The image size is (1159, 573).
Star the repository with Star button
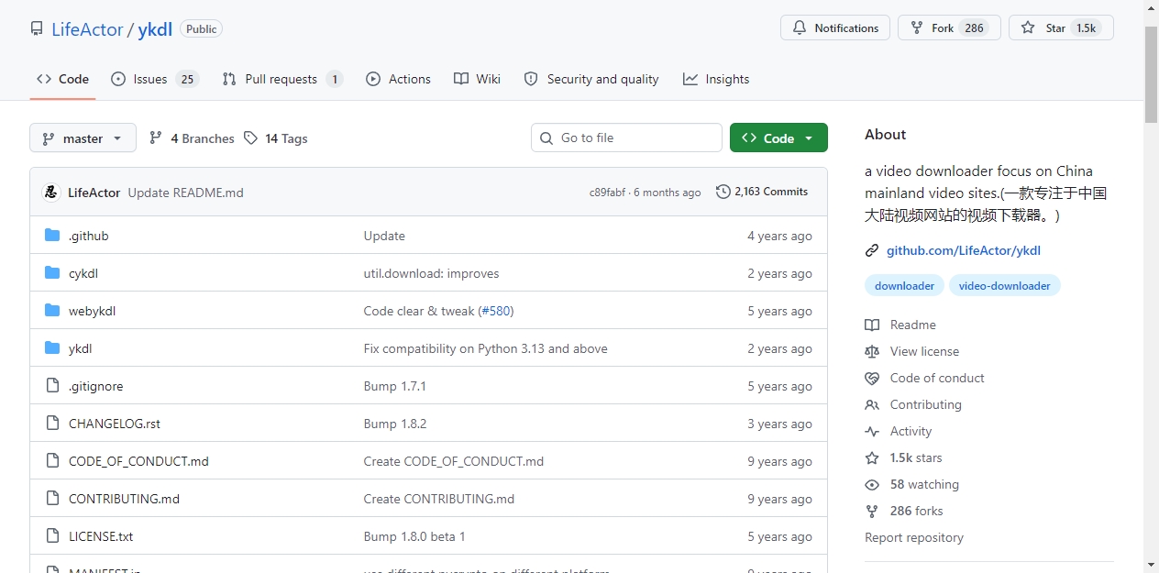click(x=1061, y=28)
